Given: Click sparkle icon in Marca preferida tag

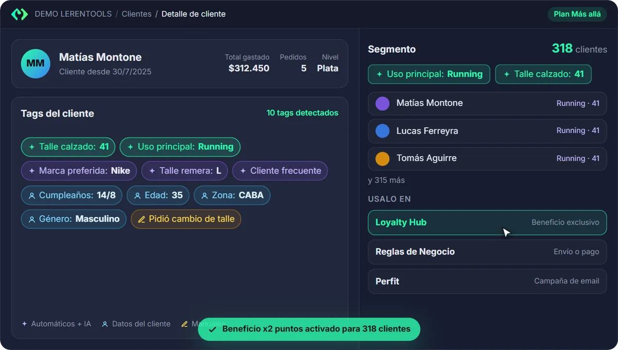Looking at the screenshot, I should pos(32,171).
